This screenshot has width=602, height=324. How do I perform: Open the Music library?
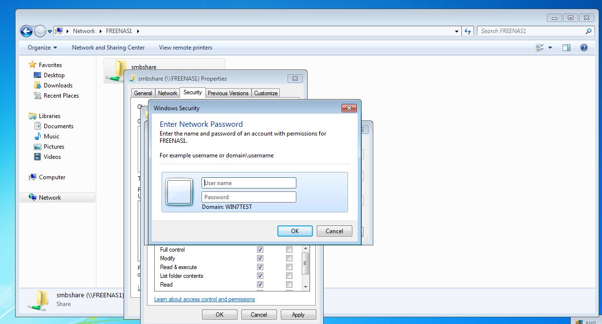[x=51, y=136]
